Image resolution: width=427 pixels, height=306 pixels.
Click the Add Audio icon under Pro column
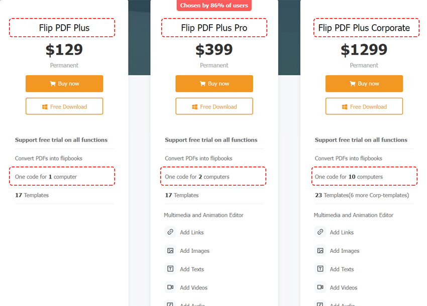coord(170,303)
